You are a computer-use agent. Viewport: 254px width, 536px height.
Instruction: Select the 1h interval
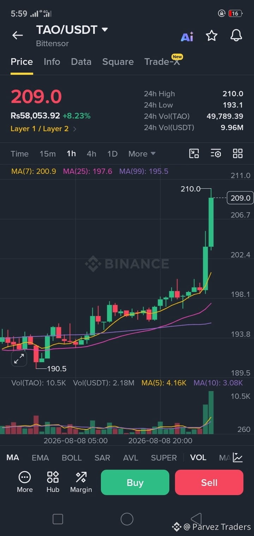pyautogui.click(x=71, y=154)
